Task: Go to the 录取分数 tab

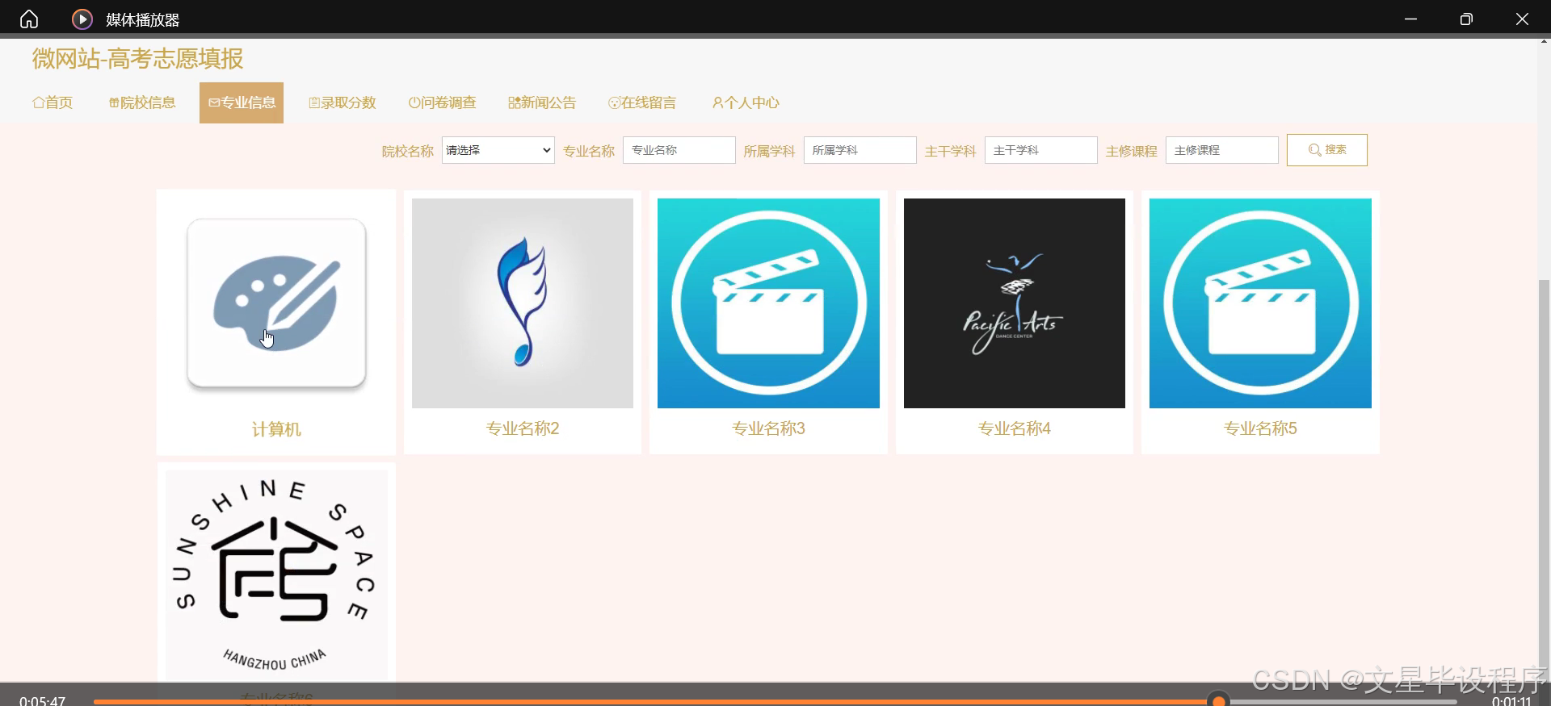Action: coord(343,102)
